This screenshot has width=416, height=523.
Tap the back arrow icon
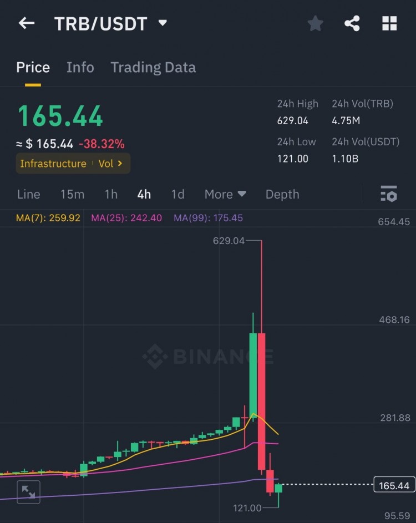tap(26, 23)
